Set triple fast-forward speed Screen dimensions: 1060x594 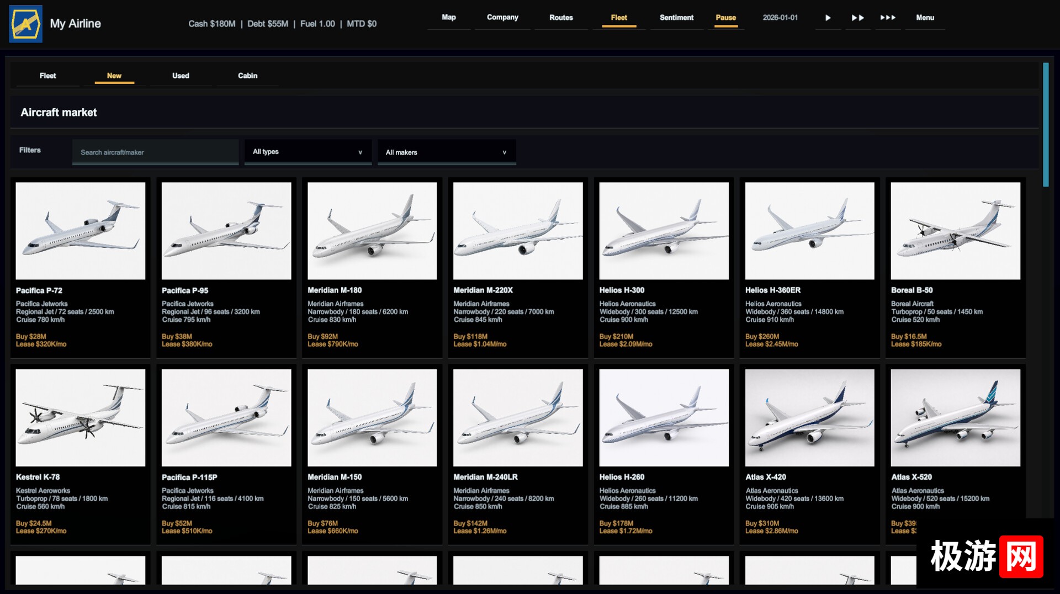pyautogui.click(x=888, y=18)
